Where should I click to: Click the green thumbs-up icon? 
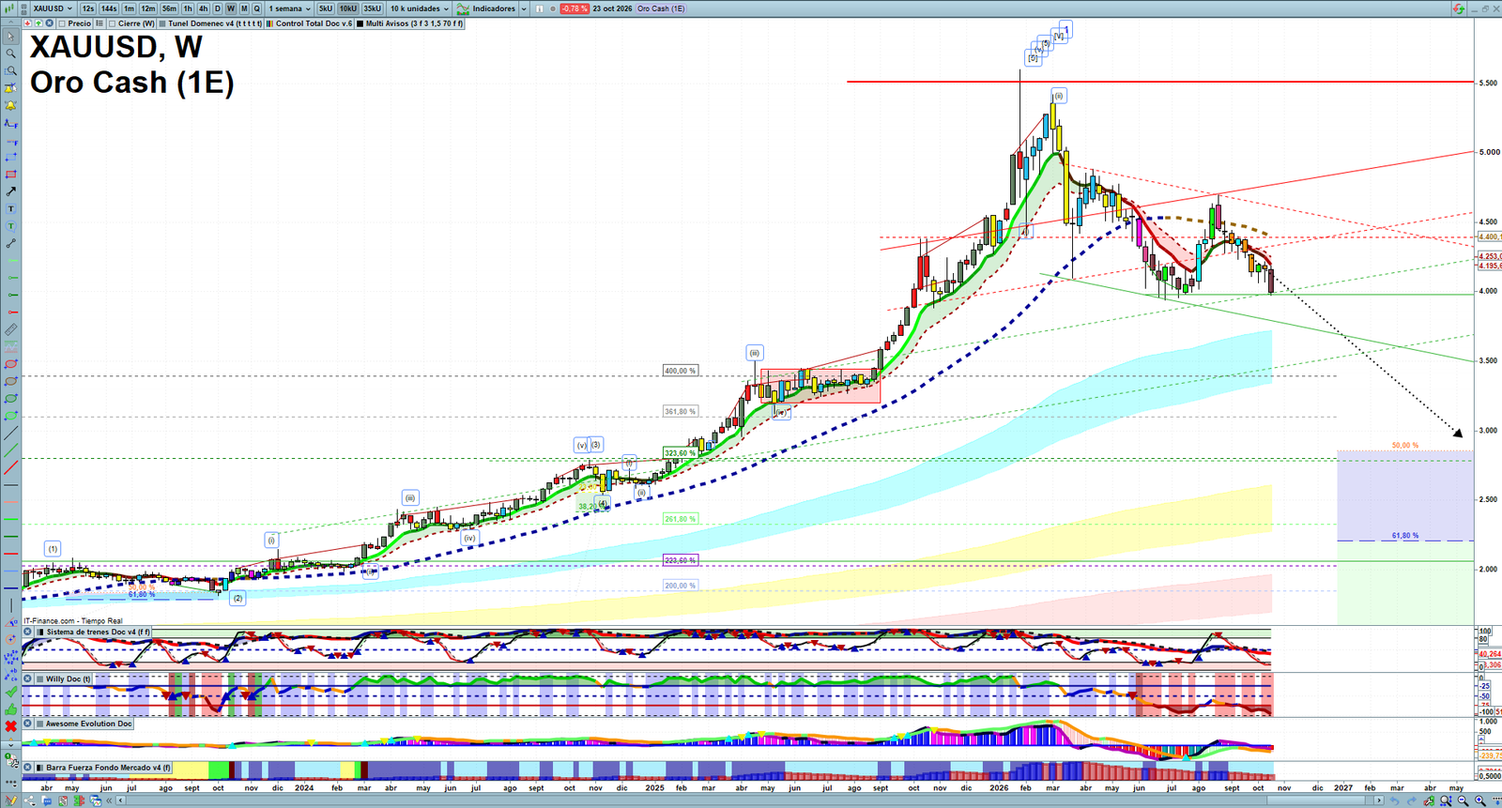click(x=11, y=709)
